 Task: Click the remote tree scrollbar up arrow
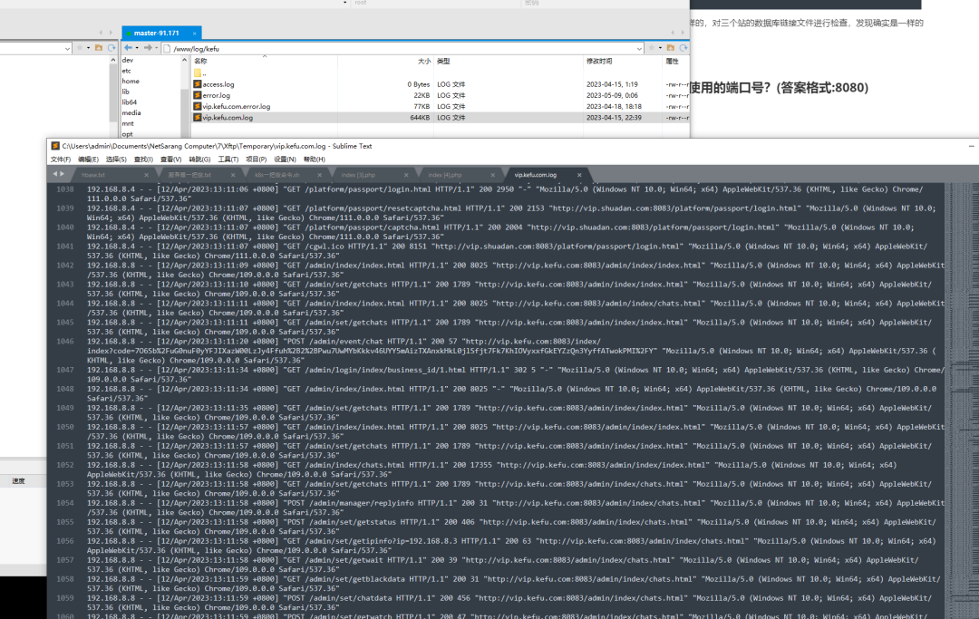click(x=184, y=60)
